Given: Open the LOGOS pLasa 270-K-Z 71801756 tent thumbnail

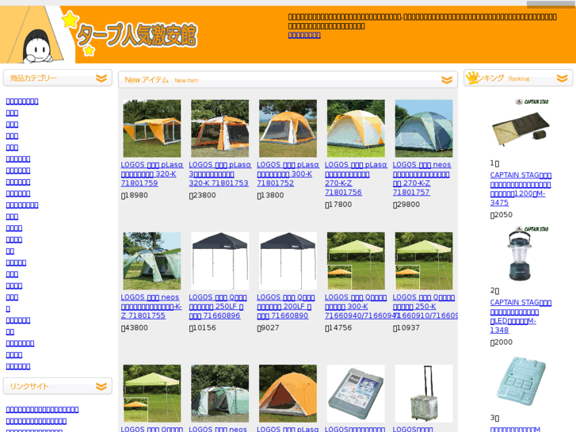Looking at the screenshot, I should [356, 128].
